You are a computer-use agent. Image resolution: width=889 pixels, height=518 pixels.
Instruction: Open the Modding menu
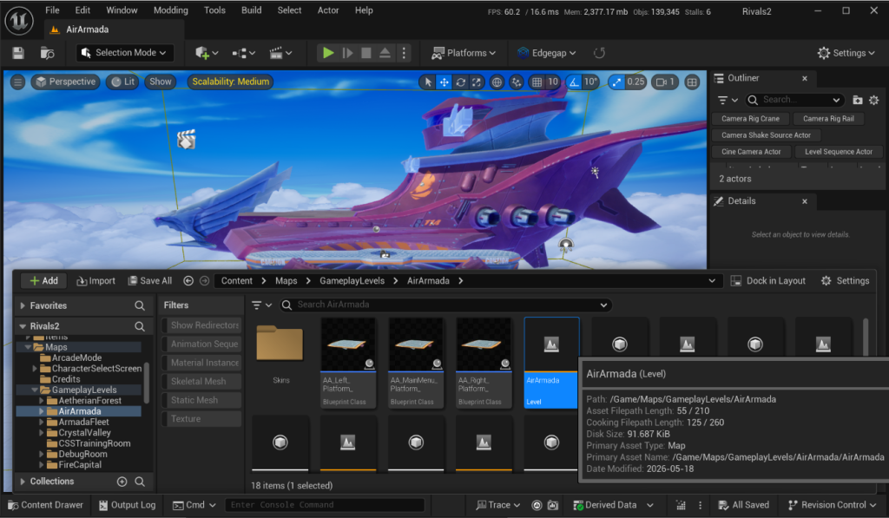click(x=171, y=10)
